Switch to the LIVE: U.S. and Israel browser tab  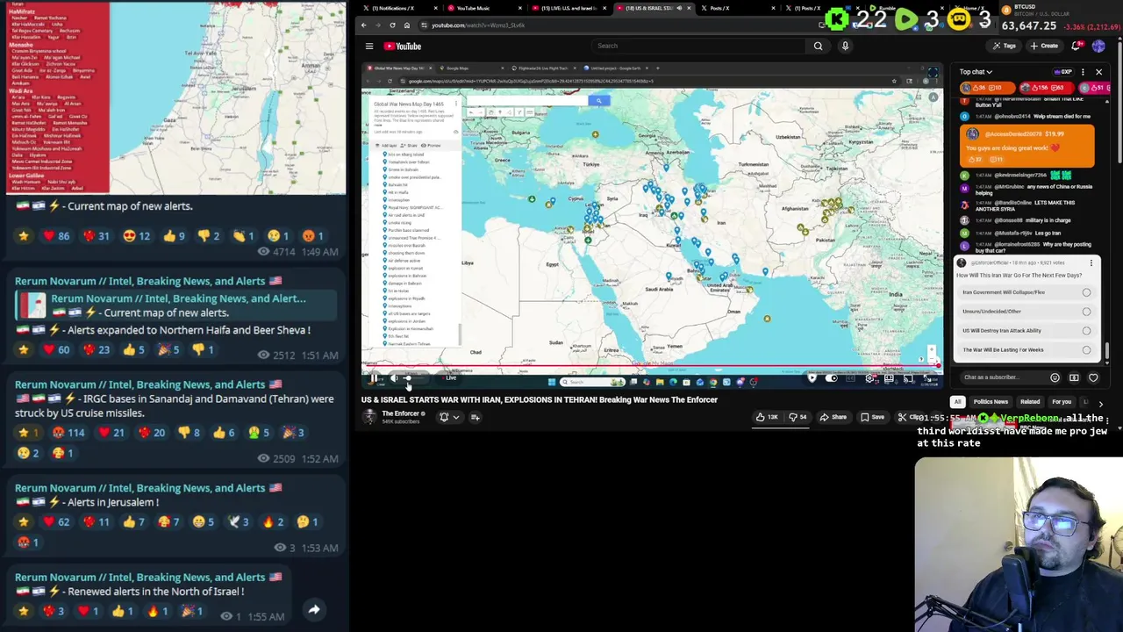tap(570, 8)
